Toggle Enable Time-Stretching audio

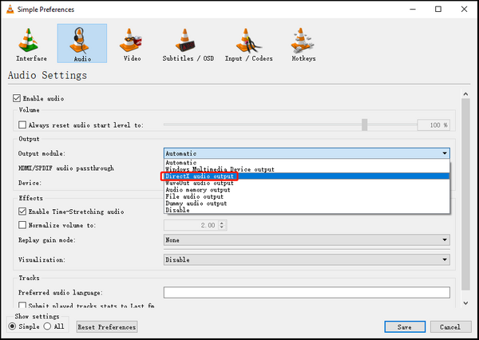[22, 212]
